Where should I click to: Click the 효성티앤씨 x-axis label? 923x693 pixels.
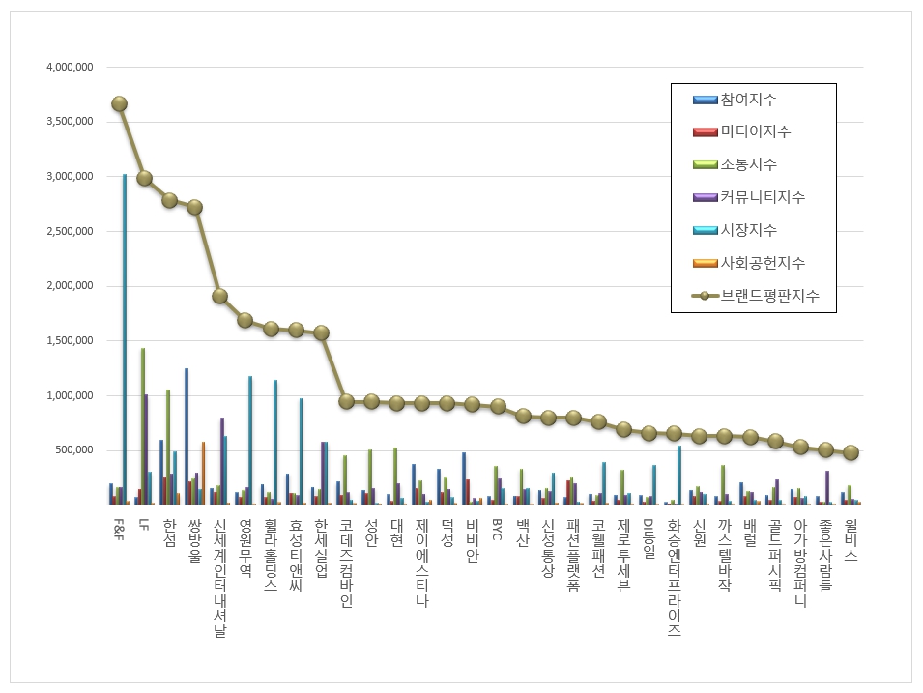[296, 555]
